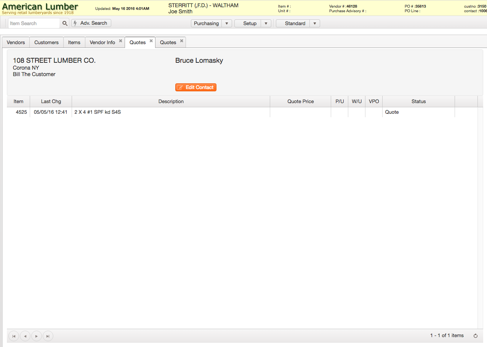The width and height of the screenshot is (487, 347).
Task: Click the 1 - 1 of 1 items label
Action: 447,336
